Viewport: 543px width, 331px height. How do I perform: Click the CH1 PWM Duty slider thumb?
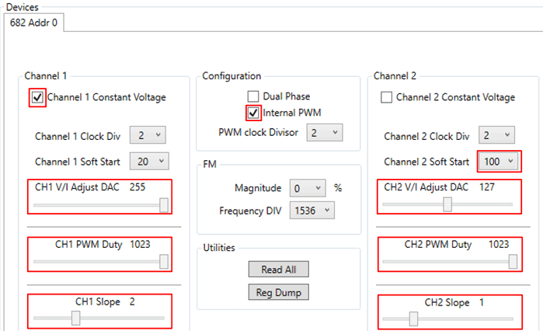(x=164, y=262)
